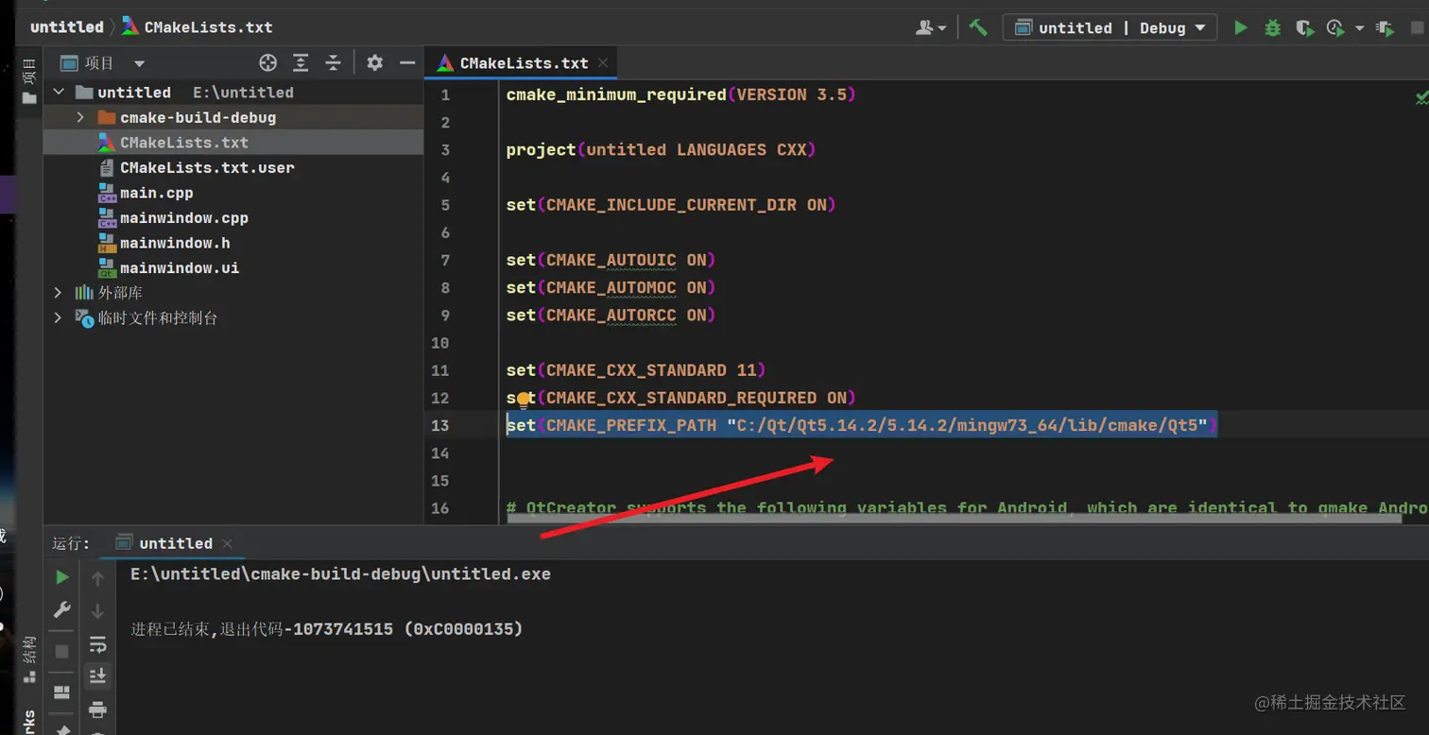Click the exit code 0xC0000135 message
The height and width of the screenshot is (735, 1429).
point(326,628)
